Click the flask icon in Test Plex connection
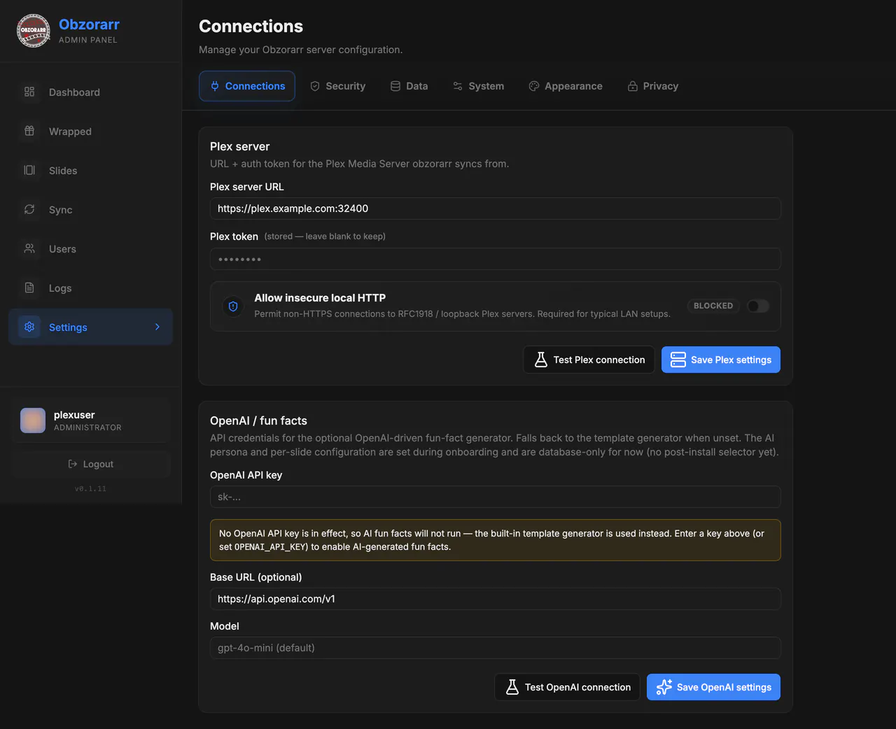Screen dimensions: 896x729 [x=541, y=360]
